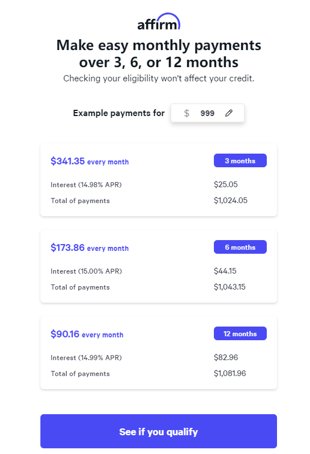
Task: Click the $173.86 every month amount
Action: pyautogui.click(x=89, y=247)
